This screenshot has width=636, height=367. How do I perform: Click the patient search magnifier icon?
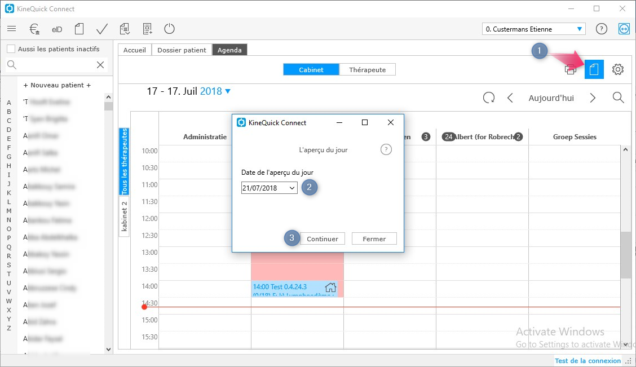(12, 65)
